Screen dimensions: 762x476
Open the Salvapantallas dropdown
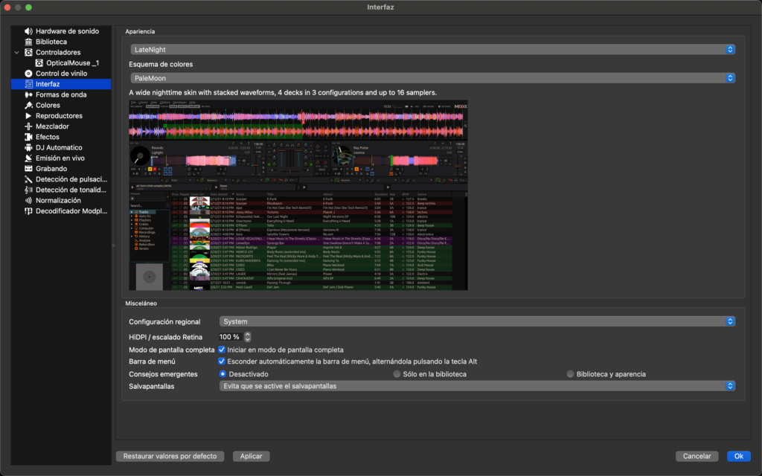(477, 386)
